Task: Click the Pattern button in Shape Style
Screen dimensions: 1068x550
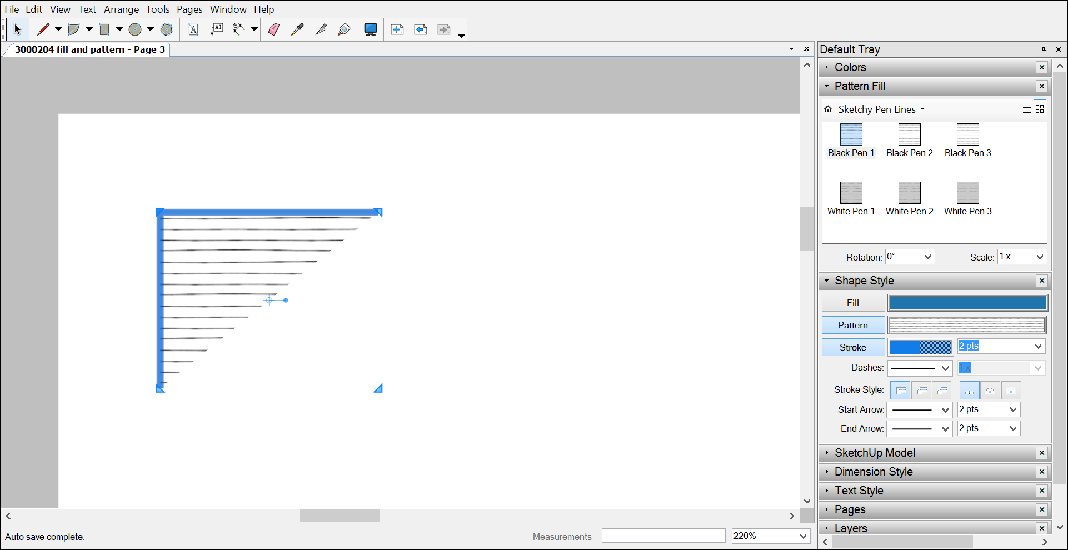Action: click(x=852, y=325)
